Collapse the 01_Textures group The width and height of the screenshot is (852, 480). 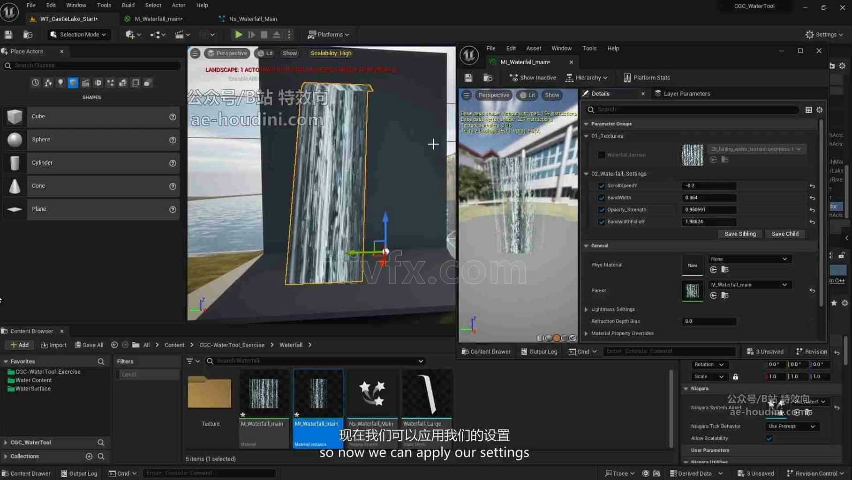coord(586,136)
